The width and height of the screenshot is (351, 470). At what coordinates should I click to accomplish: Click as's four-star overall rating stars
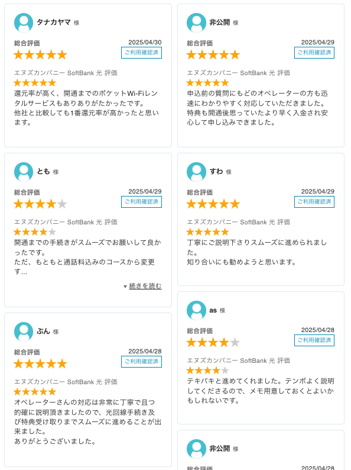(213, 342)
